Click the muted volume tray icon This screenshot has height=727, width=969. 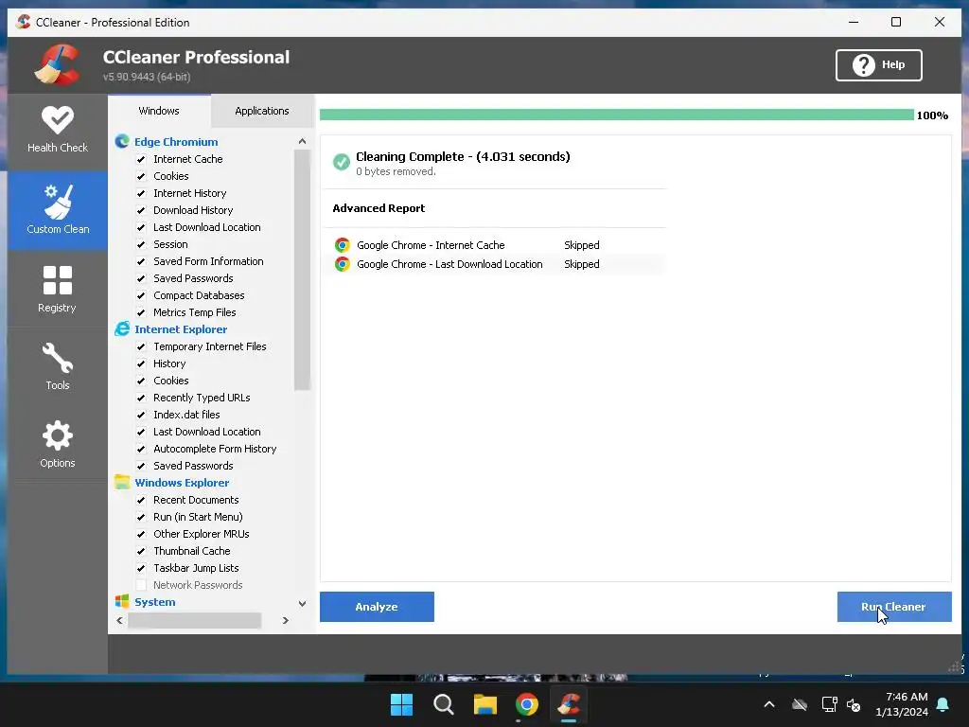pyautogui.click(x=854, y=704)
